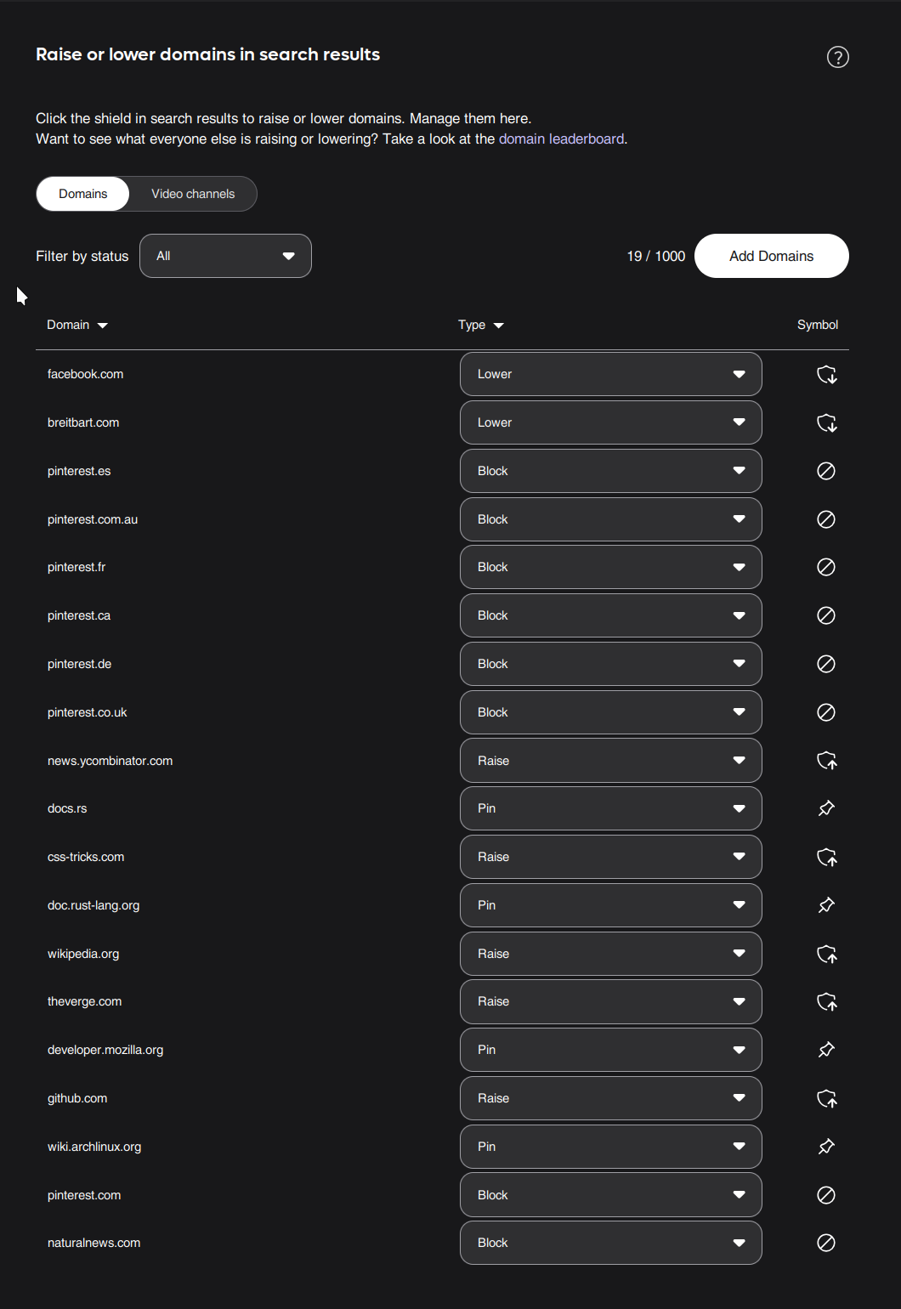Screen dimensions: 901x1309
Task: Click block symbol for pinterest.es
Action: pos(826,471)
